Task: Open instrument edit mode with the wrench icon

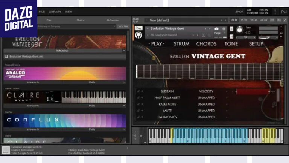Action: (x=138, y=28)
